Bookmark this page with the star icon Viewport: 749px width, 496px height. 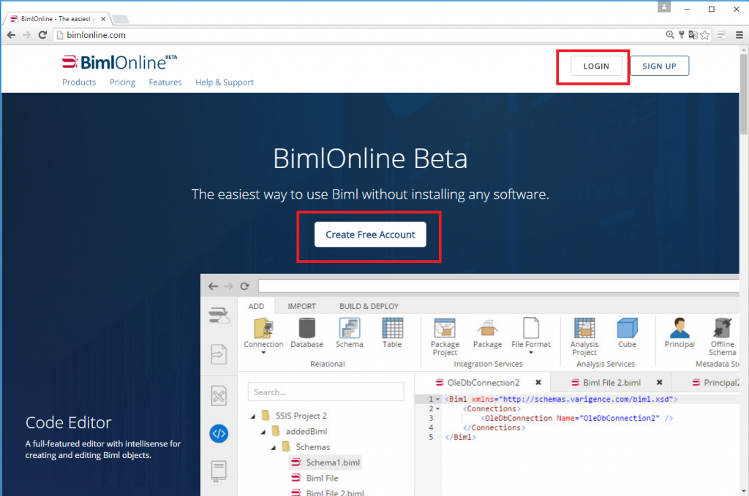pyautogui.click(x=705, y=35)
